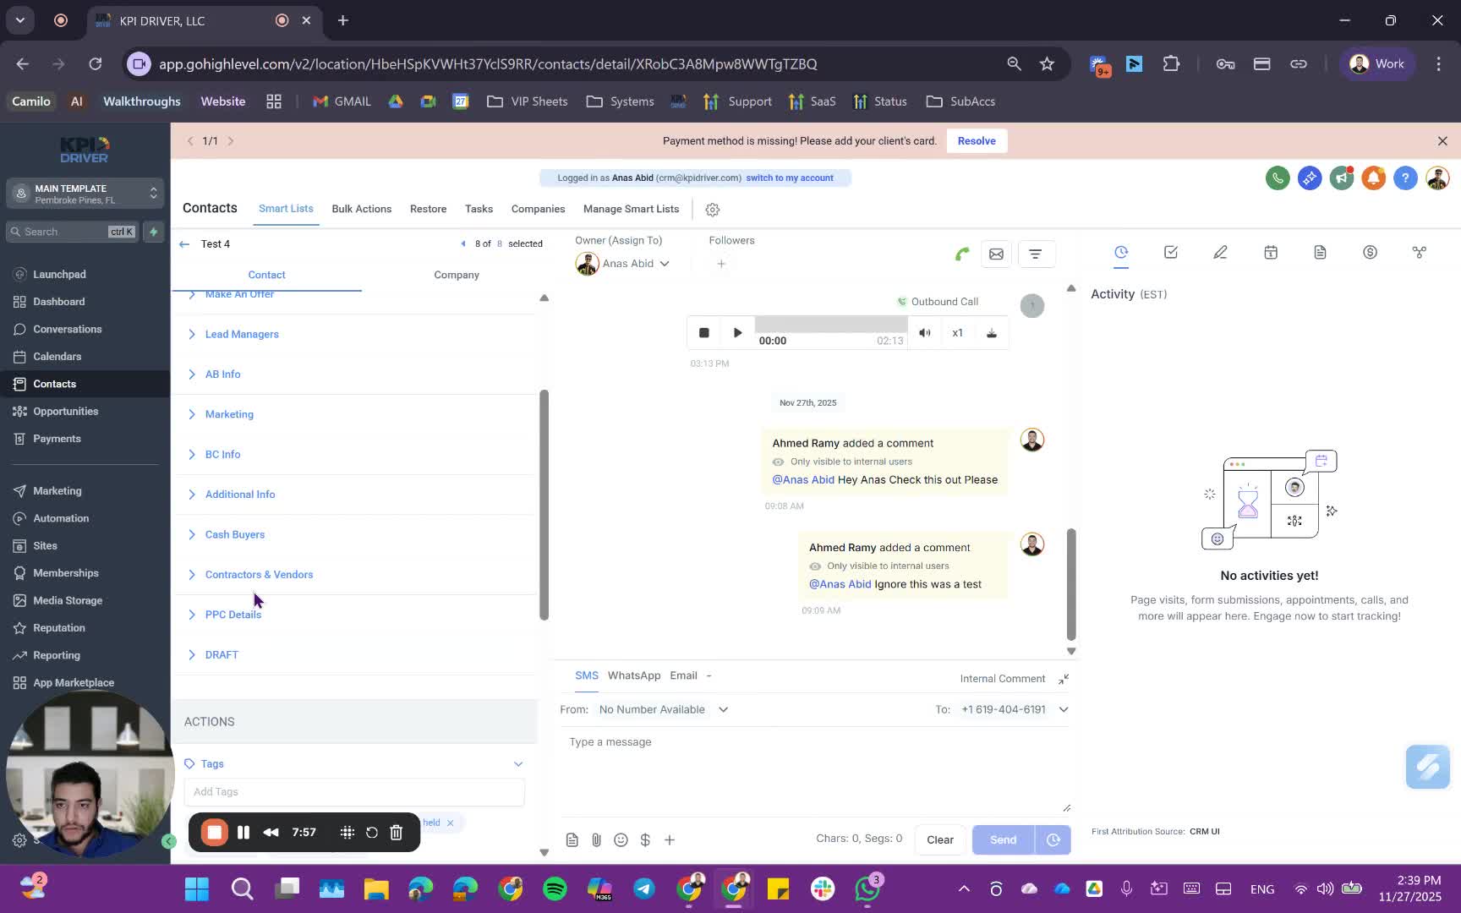Pause the screen recorder
This screenshot has height=913, width=1461.
pos(243,833)
